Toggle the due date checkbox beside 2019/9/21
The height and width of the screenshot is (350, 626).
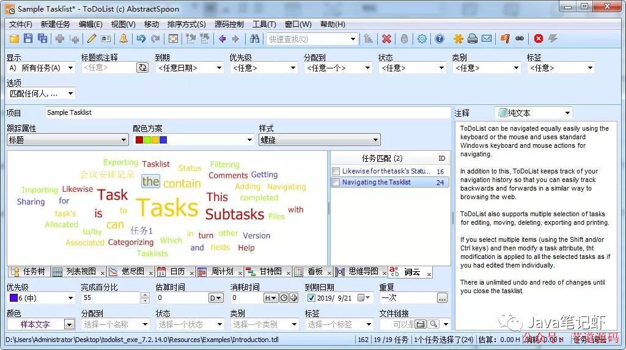point(311,297)
